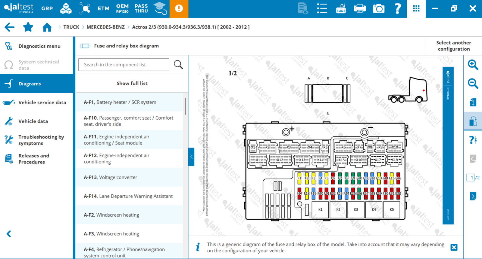This screenshot has width=482, height=259.
Task: Click the page number 1 box
Action: pos(471,178)
